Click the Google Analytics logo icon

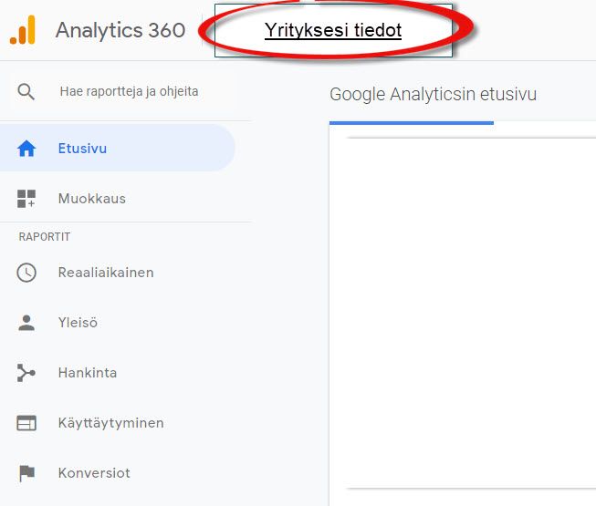[23, 30]
